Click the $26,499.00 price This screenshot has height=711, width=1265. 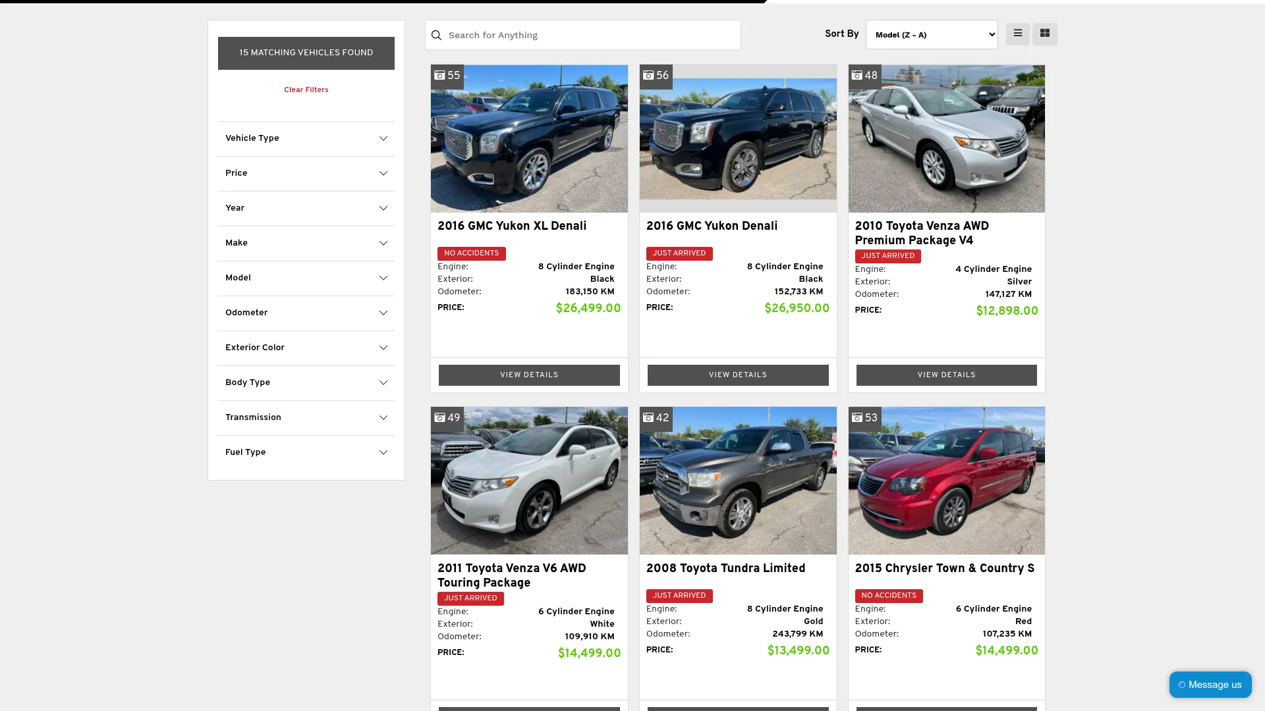tap(588, 309)
